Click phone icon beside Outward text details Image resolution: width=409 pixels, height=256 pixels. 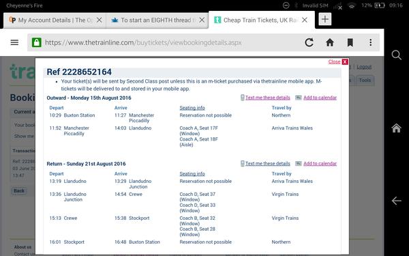coord(242,98)
